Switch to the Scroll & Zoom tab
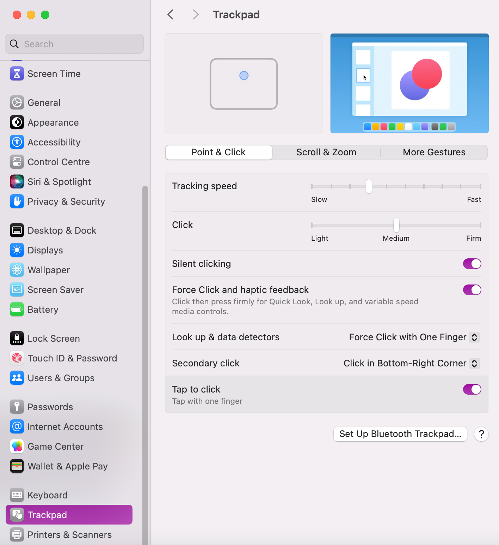 click(x=326, y=152)
